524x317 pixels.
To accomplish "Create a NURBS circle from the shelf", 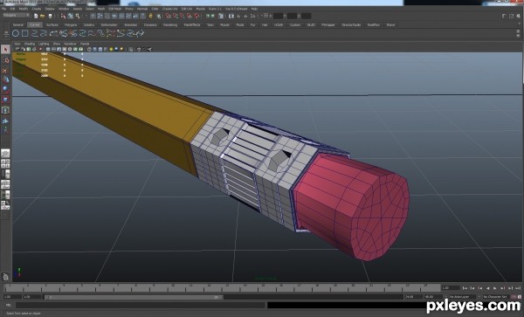I will pos(16,33).
